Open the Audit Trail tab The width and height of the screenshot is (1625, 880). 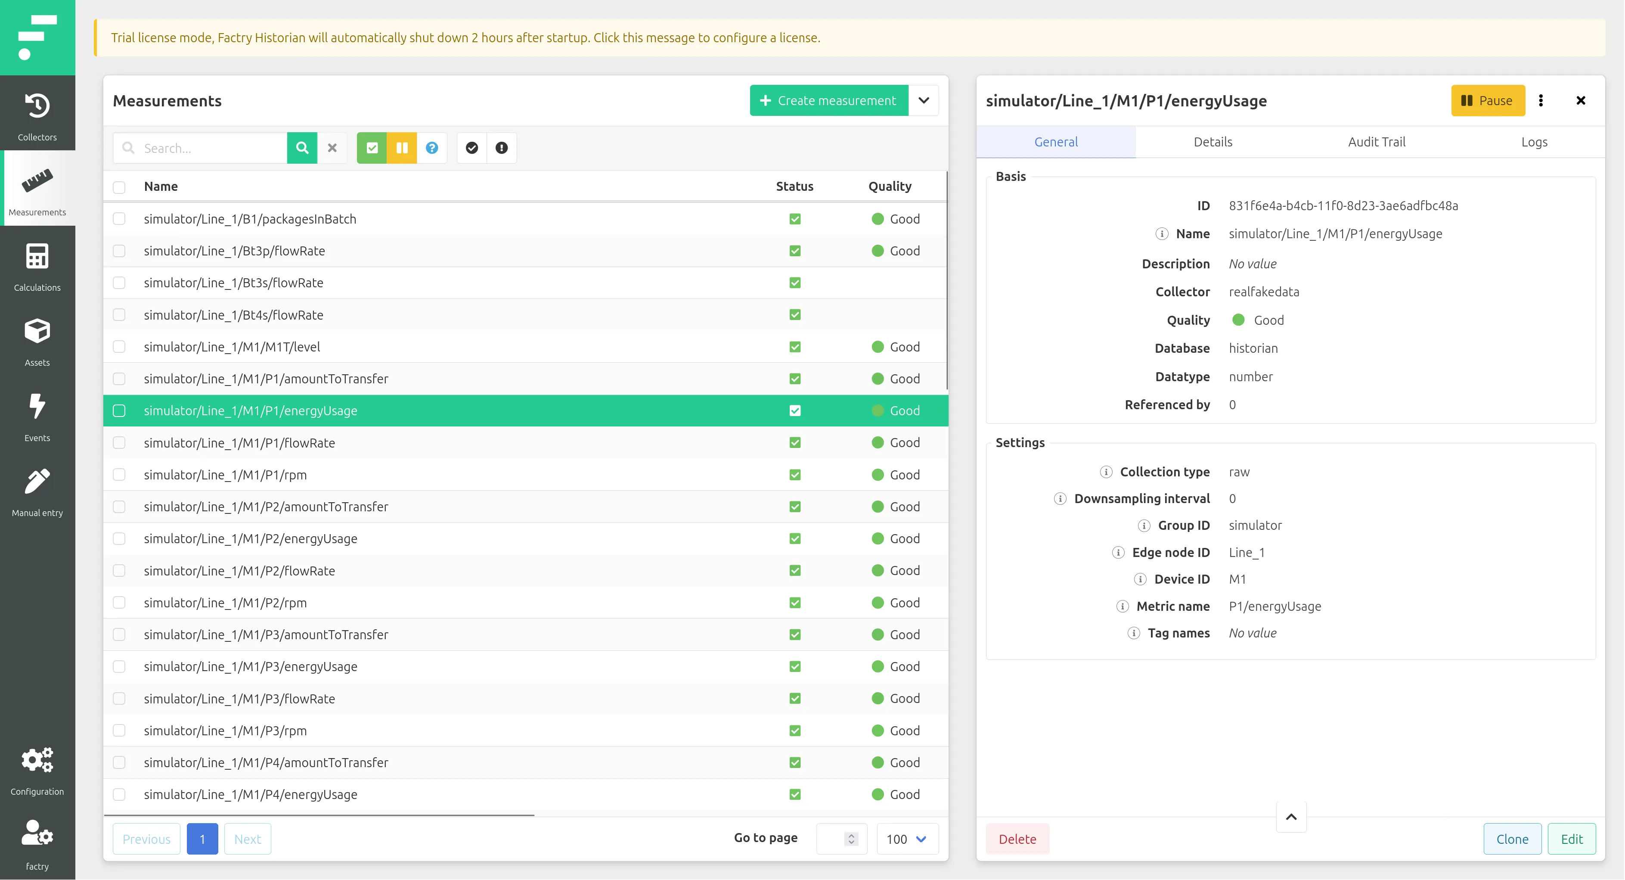tap(1377, 142)
